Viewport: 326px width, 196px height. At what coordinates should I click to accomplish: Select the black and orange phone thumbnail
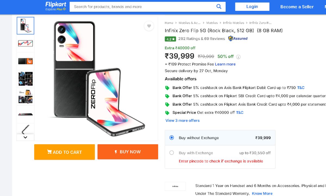[x=26, y=61]
